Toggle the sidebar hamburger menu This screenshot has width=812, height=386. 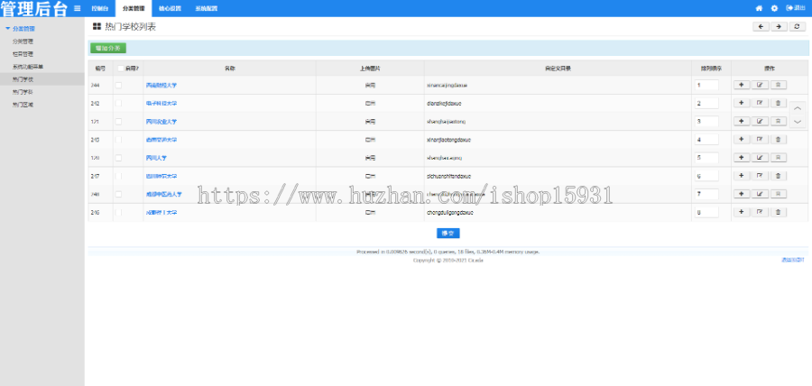[78, 8]
